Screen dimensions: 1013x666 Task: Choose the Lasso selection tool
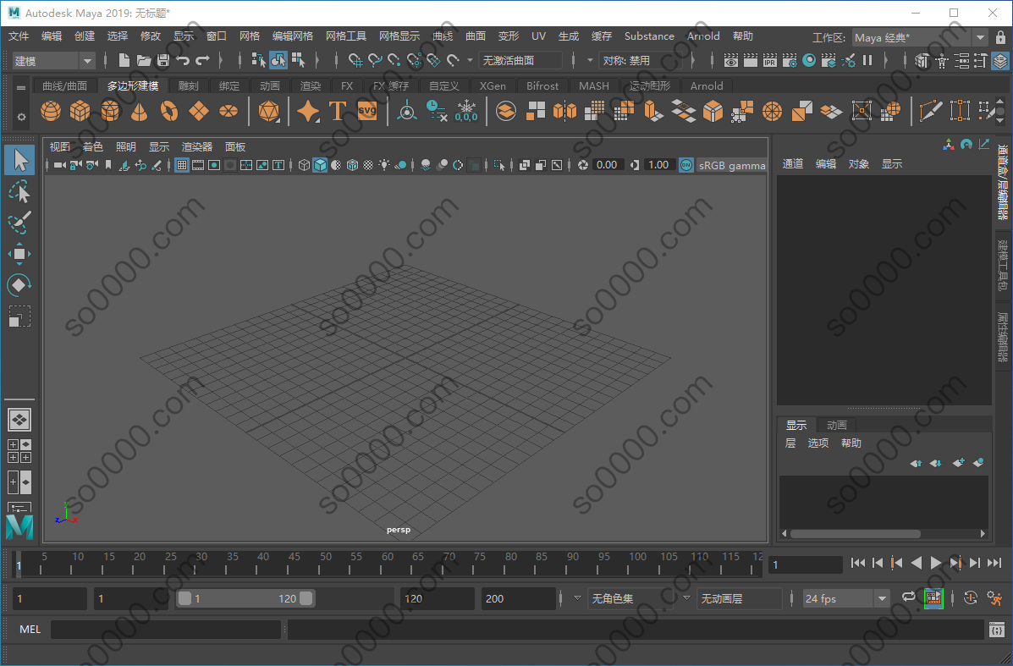(x=20, y=192)
